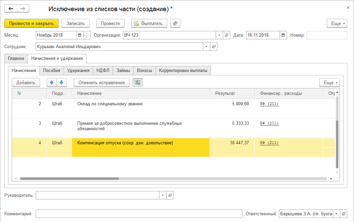The image size is (354, 222).
Task: Open the Сотрудник record with open-form icon
Action: pos(214,46)
